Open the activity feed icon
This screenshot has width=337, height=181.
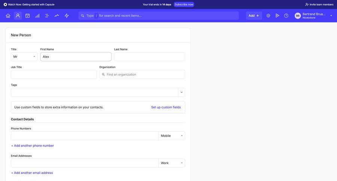point(277,16)
